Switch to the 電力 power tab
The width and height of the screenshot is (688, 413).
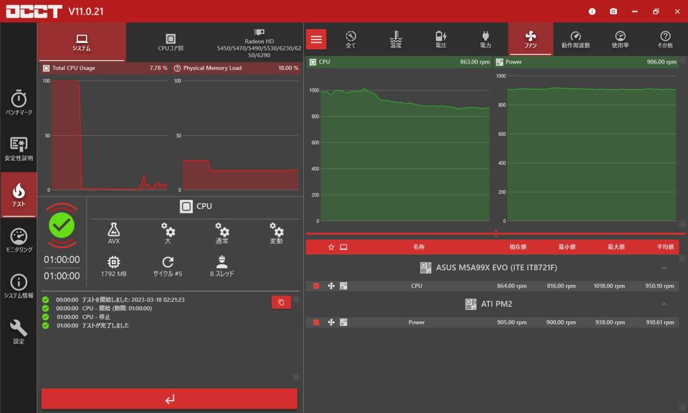click(x=486, y=39)
